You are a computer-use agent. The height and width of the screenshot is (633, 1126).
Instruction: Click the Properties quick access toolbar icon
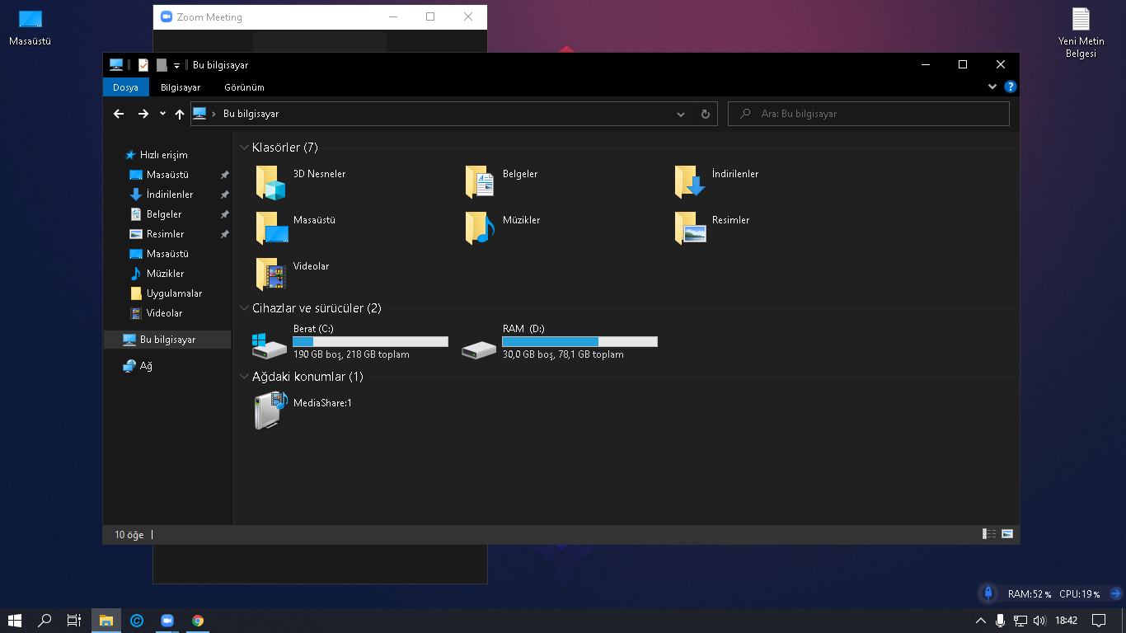[143, 65]
